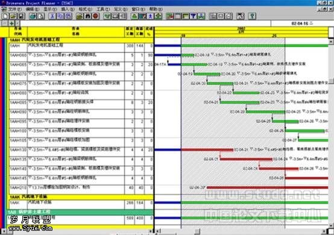Click the binoculars Find icon
The height and width of the screenshot is (235, 334).
tap(88, 16)
